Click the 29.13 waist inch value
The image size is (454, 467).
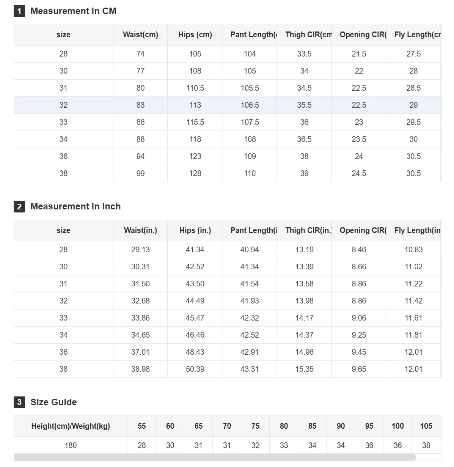140,250
